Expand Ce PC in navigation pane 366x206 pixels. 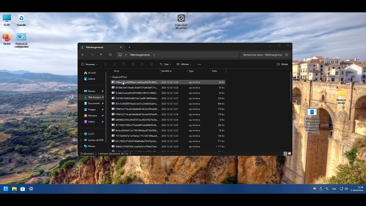coord(81,134)
